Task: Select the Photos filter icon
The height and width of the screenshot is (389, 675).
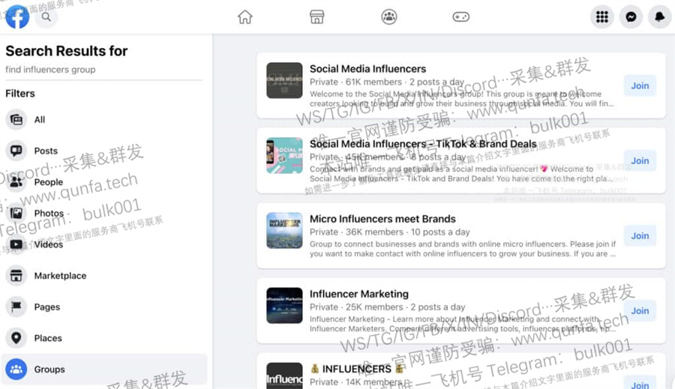Action: pos(16,213)
